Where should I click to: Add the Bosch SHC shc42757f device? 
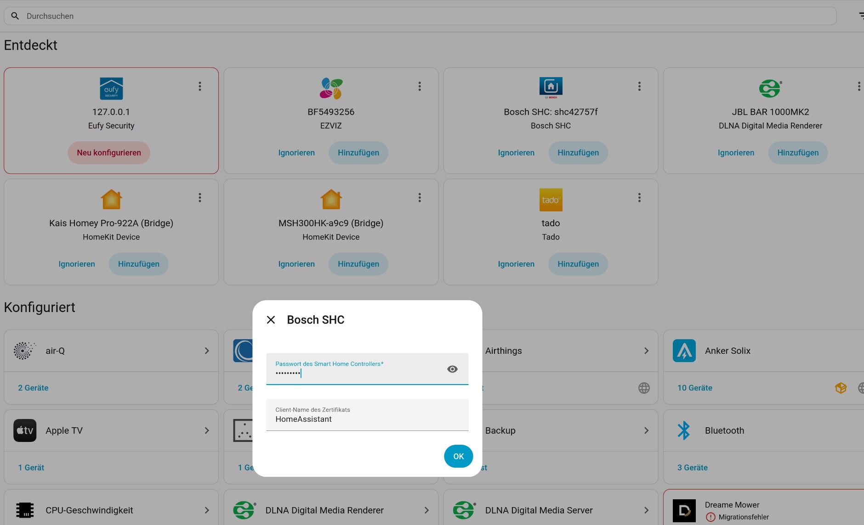click(578, 153)
